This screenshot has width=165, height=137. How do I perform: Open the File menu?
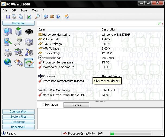[x=5, y=10]
